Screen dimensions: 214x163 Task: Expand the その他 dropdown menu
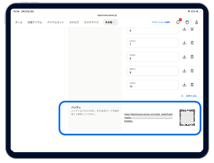[110, 22]
